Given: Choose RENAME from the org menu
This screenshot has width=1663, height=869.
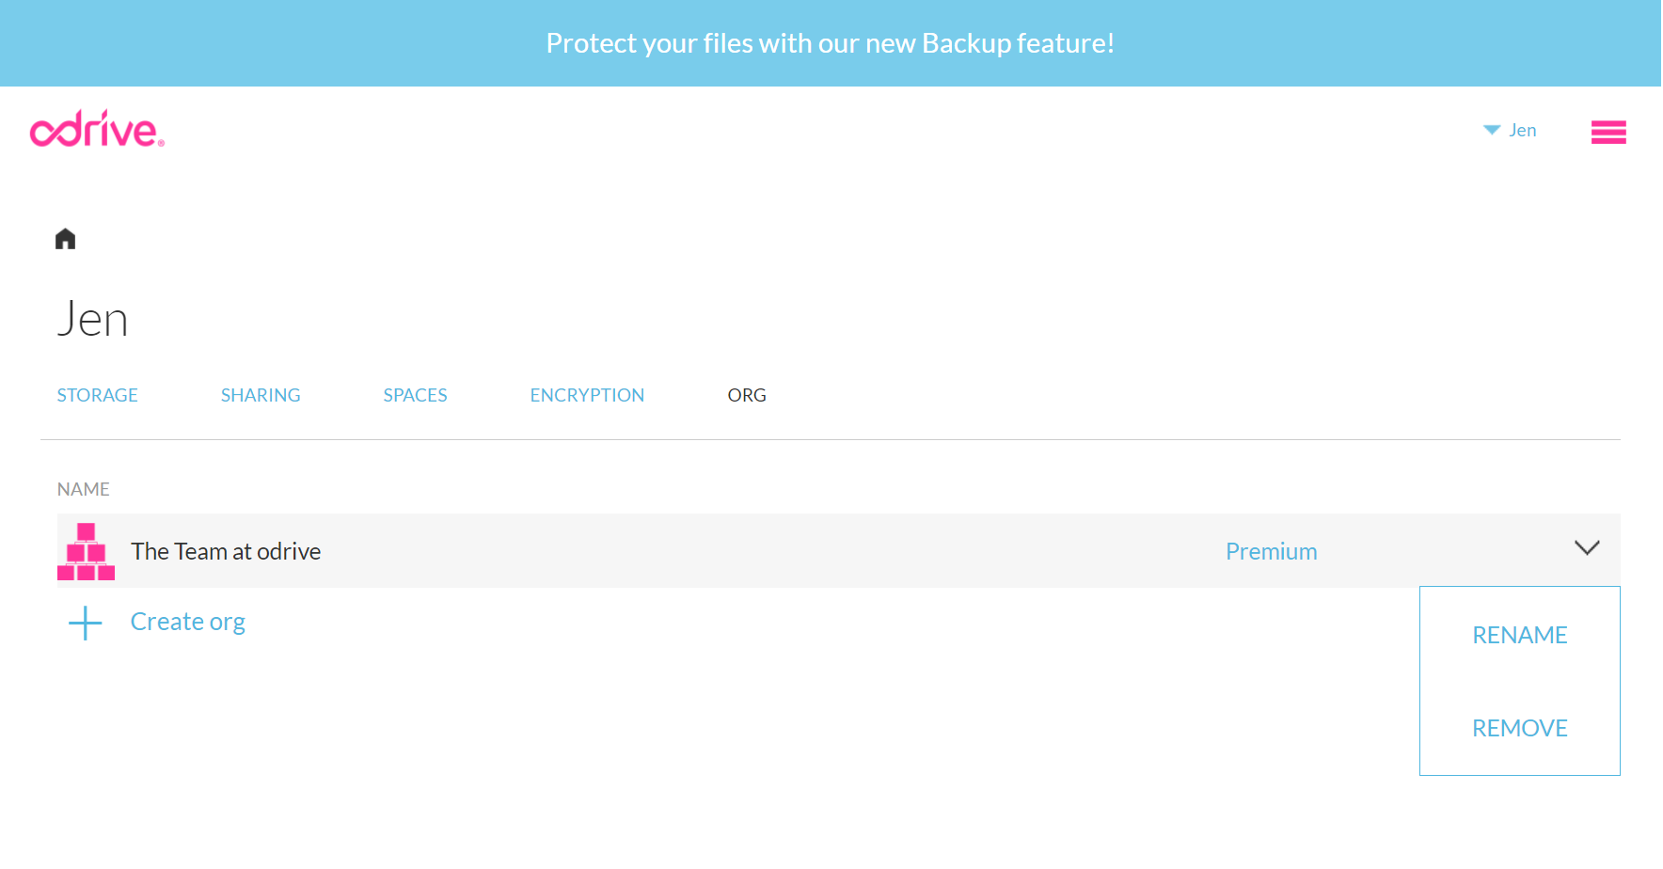Looking at the screenshot, I should tap(1519, 636).
